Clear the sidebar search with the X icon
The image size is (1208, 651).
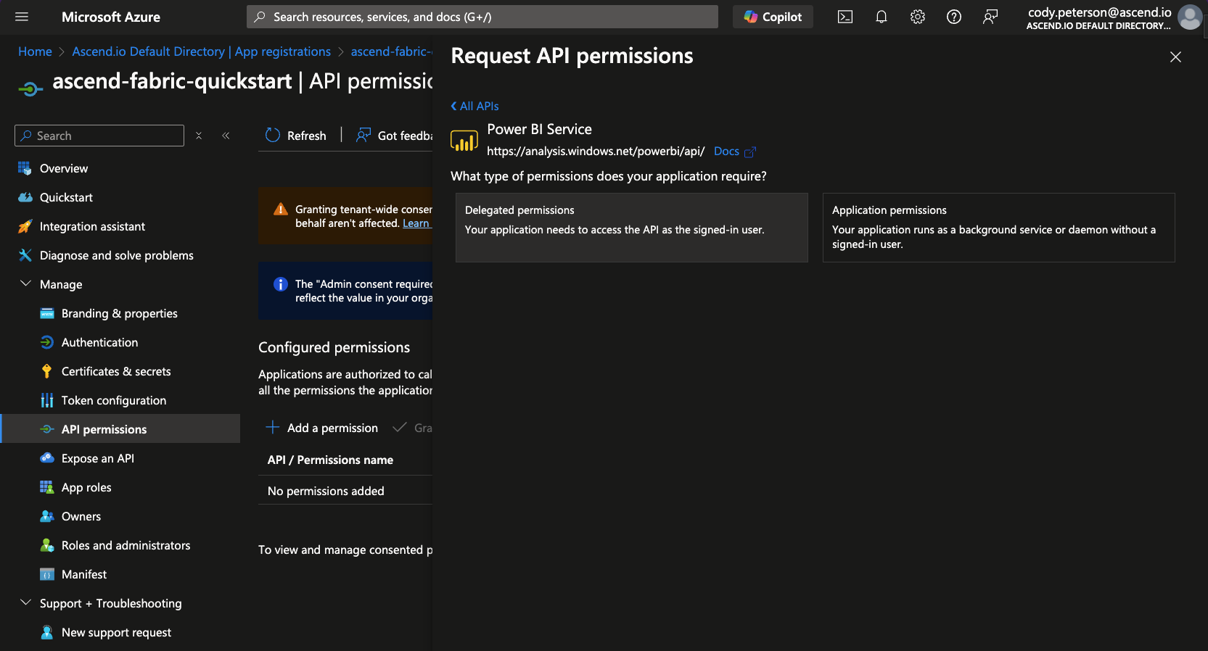coord(199,136)
